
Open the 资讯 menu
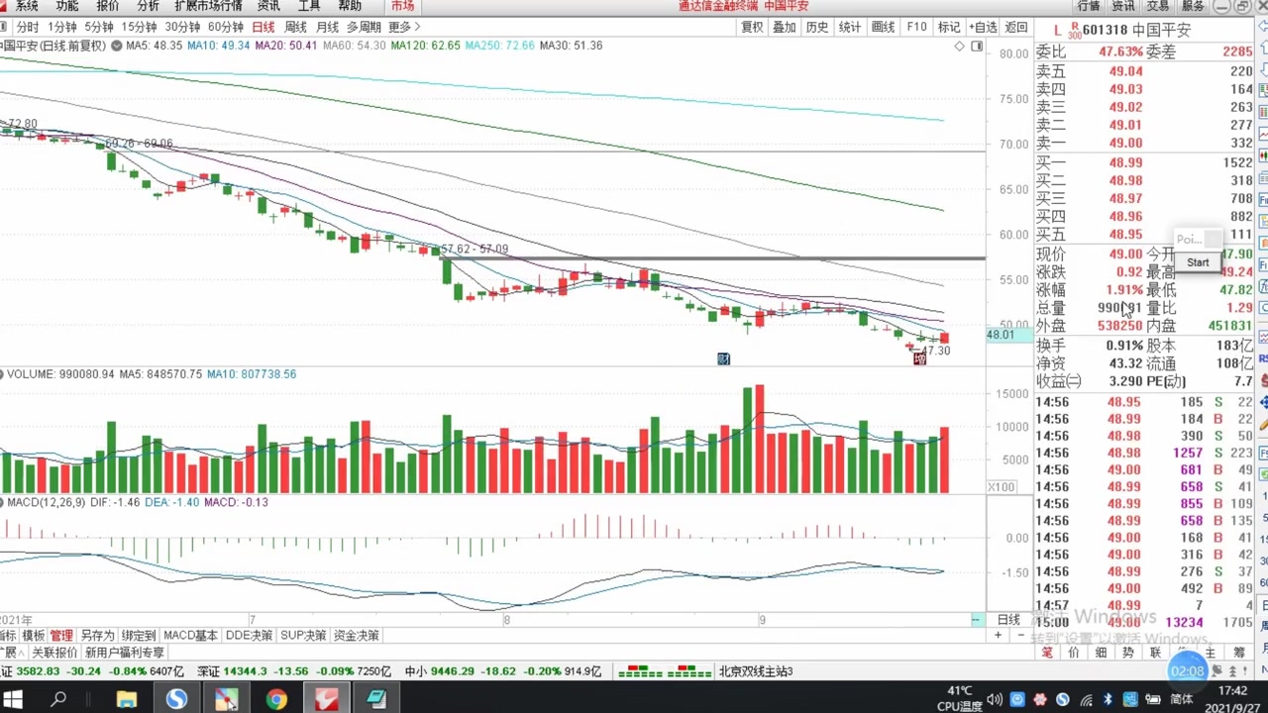268,6
